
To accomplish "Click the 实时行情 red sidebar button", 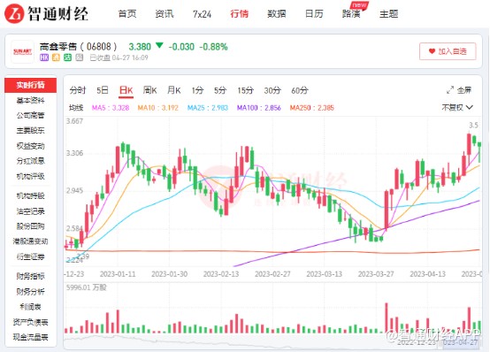I will (x=31, y=85).
